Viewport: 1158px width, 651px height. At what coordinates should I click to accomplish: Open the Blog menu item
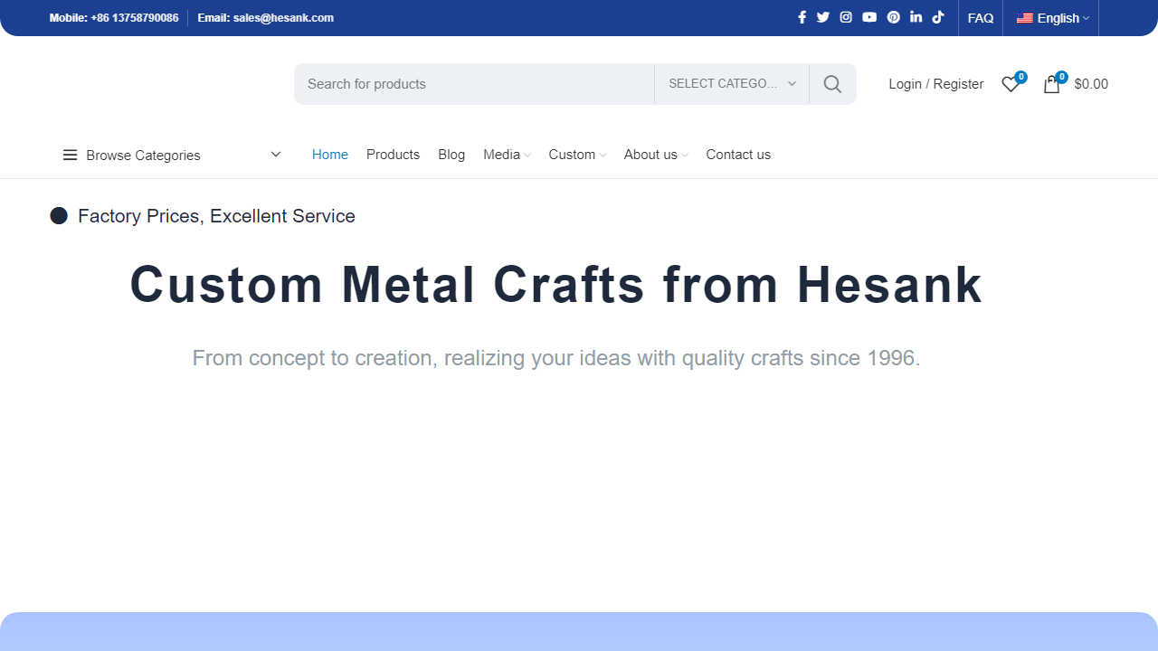[x=451, y=155]
